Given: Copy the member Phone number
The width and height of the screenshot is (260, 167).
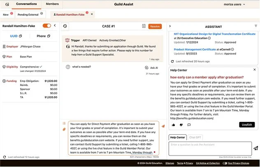Looking at the screenshot, I should pyautogui.click(x=49, y=36).
